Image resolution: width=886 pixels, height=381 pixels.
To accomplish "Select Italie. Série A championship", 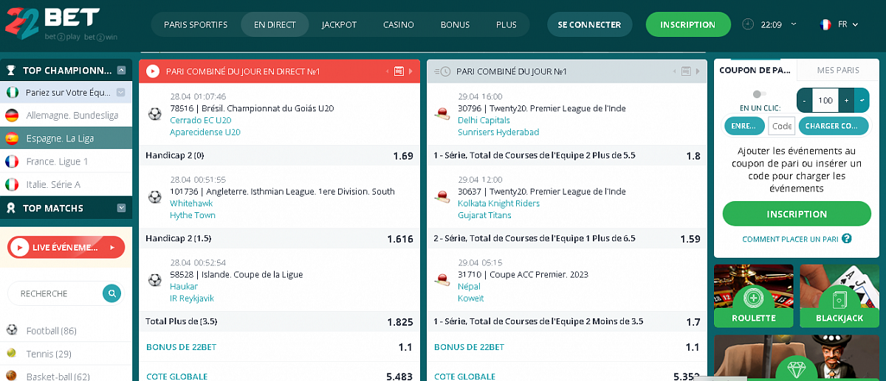I will click(66, 184).
